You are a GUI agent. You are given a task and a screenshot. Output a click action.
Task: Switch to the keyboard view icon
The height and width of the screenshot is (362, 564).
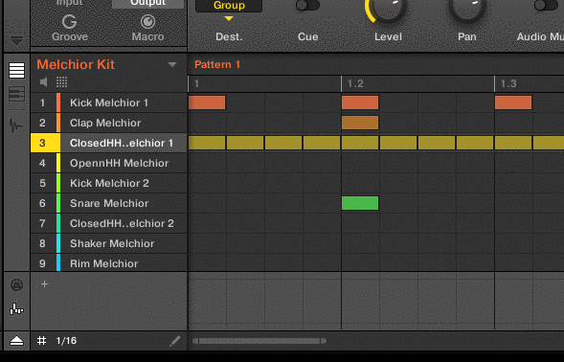point(16,94)
